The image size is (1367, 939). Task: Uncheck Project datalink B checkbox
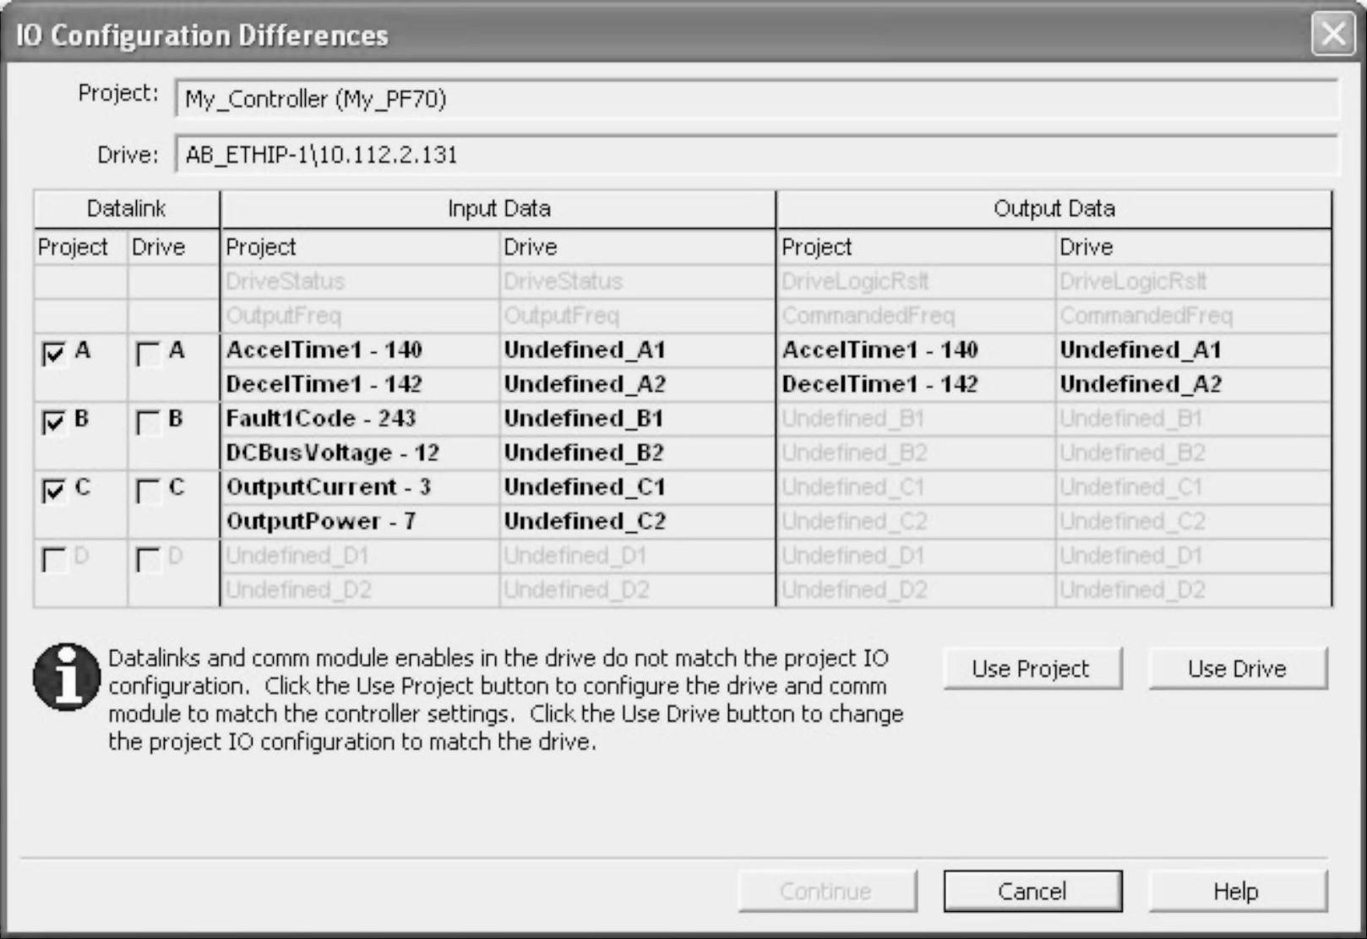click(x=54, y=421)
